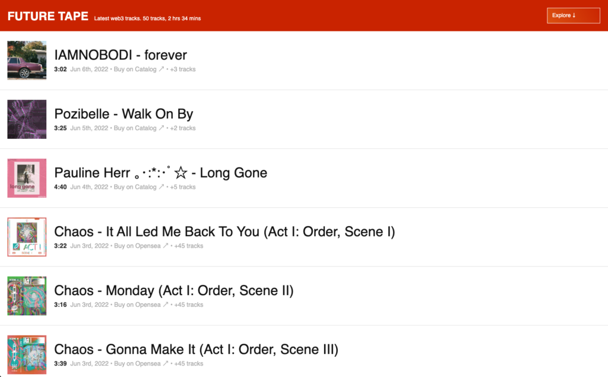The image size is (608, 377).
Task: Click the Long Gone pink cover thumbnail
Action: (27, 178)
